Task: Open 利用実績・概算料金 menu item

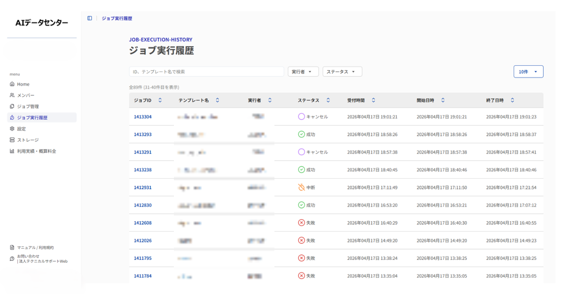Action: tap(42, 151)
